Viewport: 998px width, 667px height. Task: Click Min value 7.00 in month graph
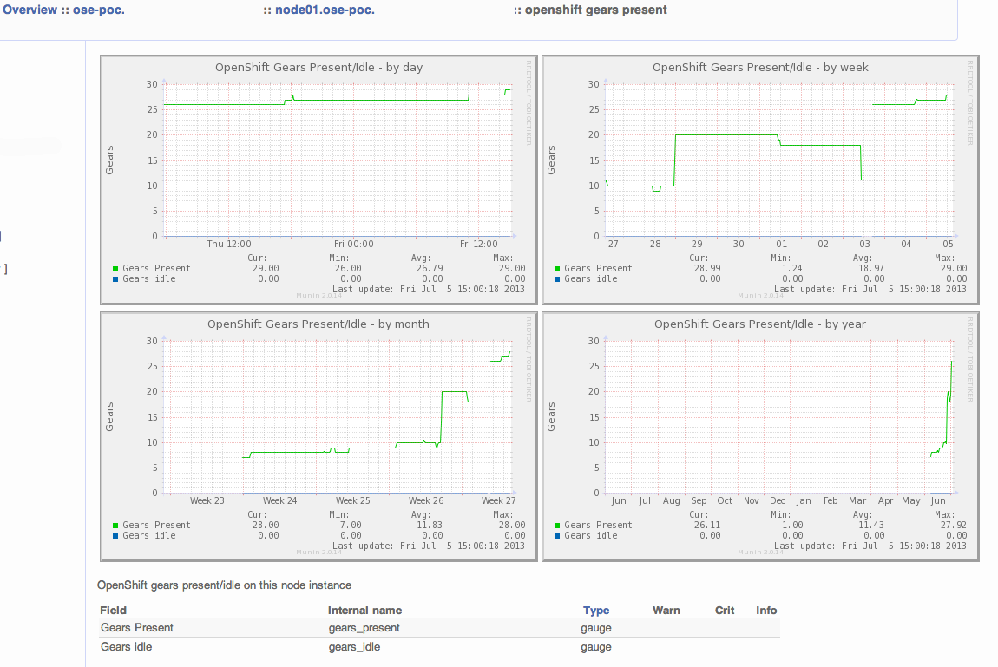[x=350, y=526]
